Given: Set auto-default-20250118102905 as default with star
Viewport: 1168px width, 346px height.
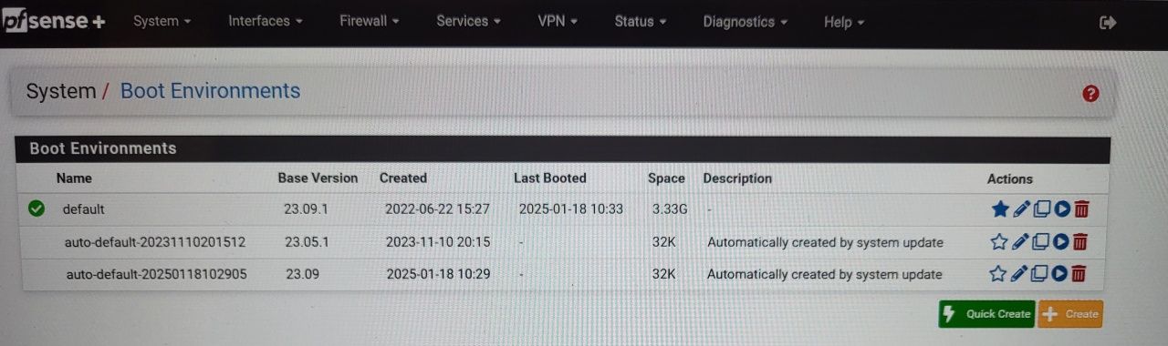Looking at the screenshot, I should pyautogui.click(x=998, y=273).
